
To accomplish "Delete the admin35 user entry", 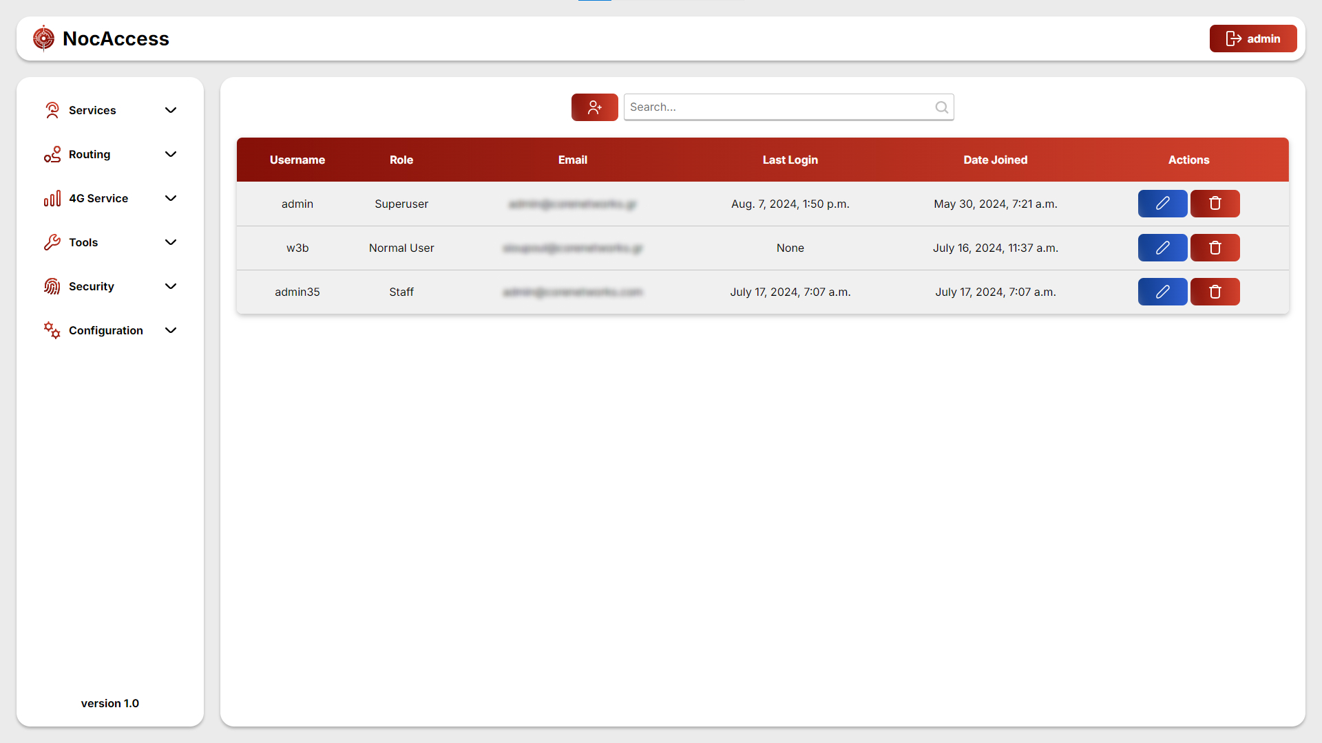I will [1215, 292].
